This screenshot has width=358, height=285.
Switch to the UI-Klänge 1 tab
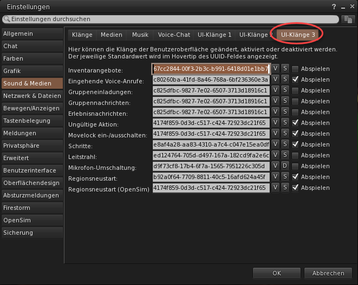point(214,35)
